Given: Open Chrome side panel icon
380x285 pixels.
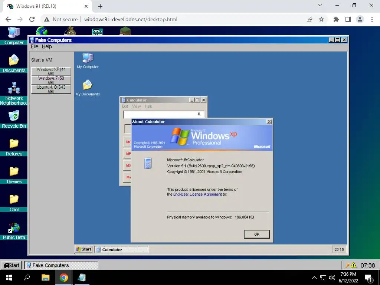Looking at the screenshot, I should (348, 19).
